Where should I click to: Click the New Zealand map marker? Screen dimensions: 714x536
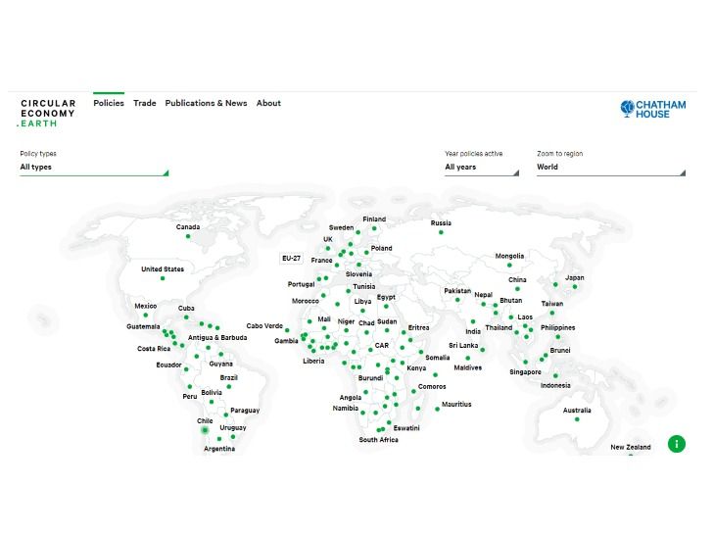click(x=631, y=455)
